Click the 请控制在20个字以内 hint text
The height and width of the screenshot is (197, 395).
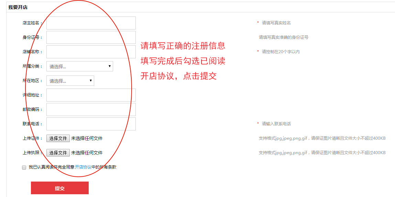click(x=281, y=52)
